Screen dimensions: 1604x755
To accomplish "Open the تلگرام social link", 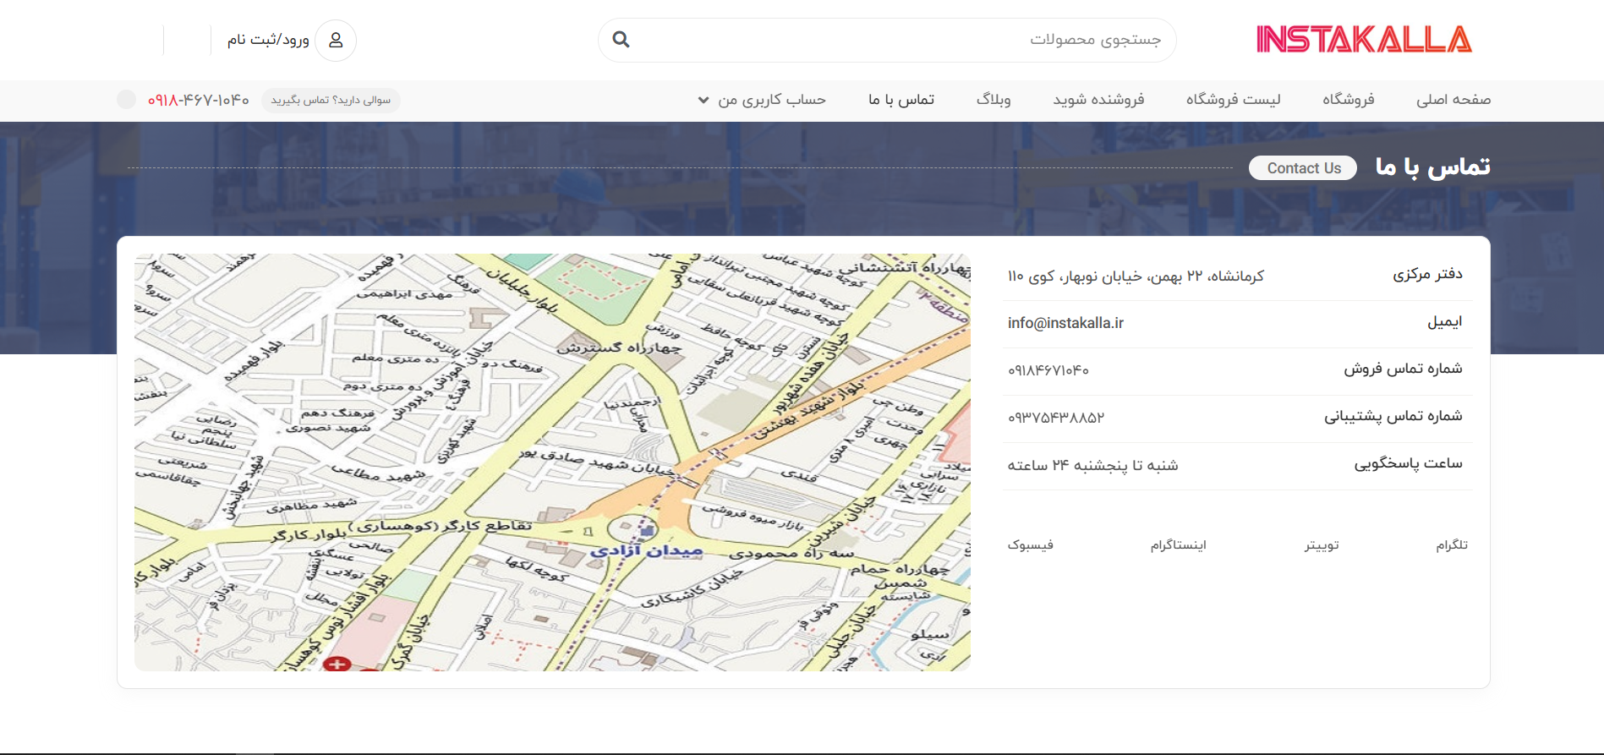I will [1451, 545].
